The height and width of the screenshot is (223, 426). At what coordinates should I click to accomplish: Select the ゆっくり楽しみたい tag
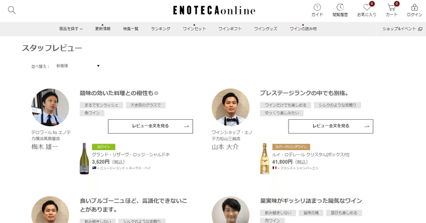pos(282,113)
